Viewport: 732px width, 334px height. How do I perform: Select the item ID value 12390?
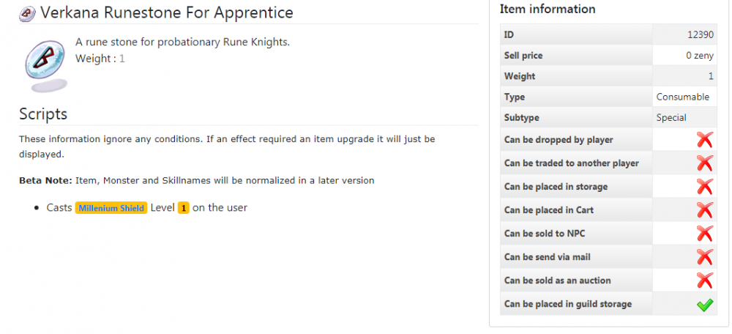(701, 34)
